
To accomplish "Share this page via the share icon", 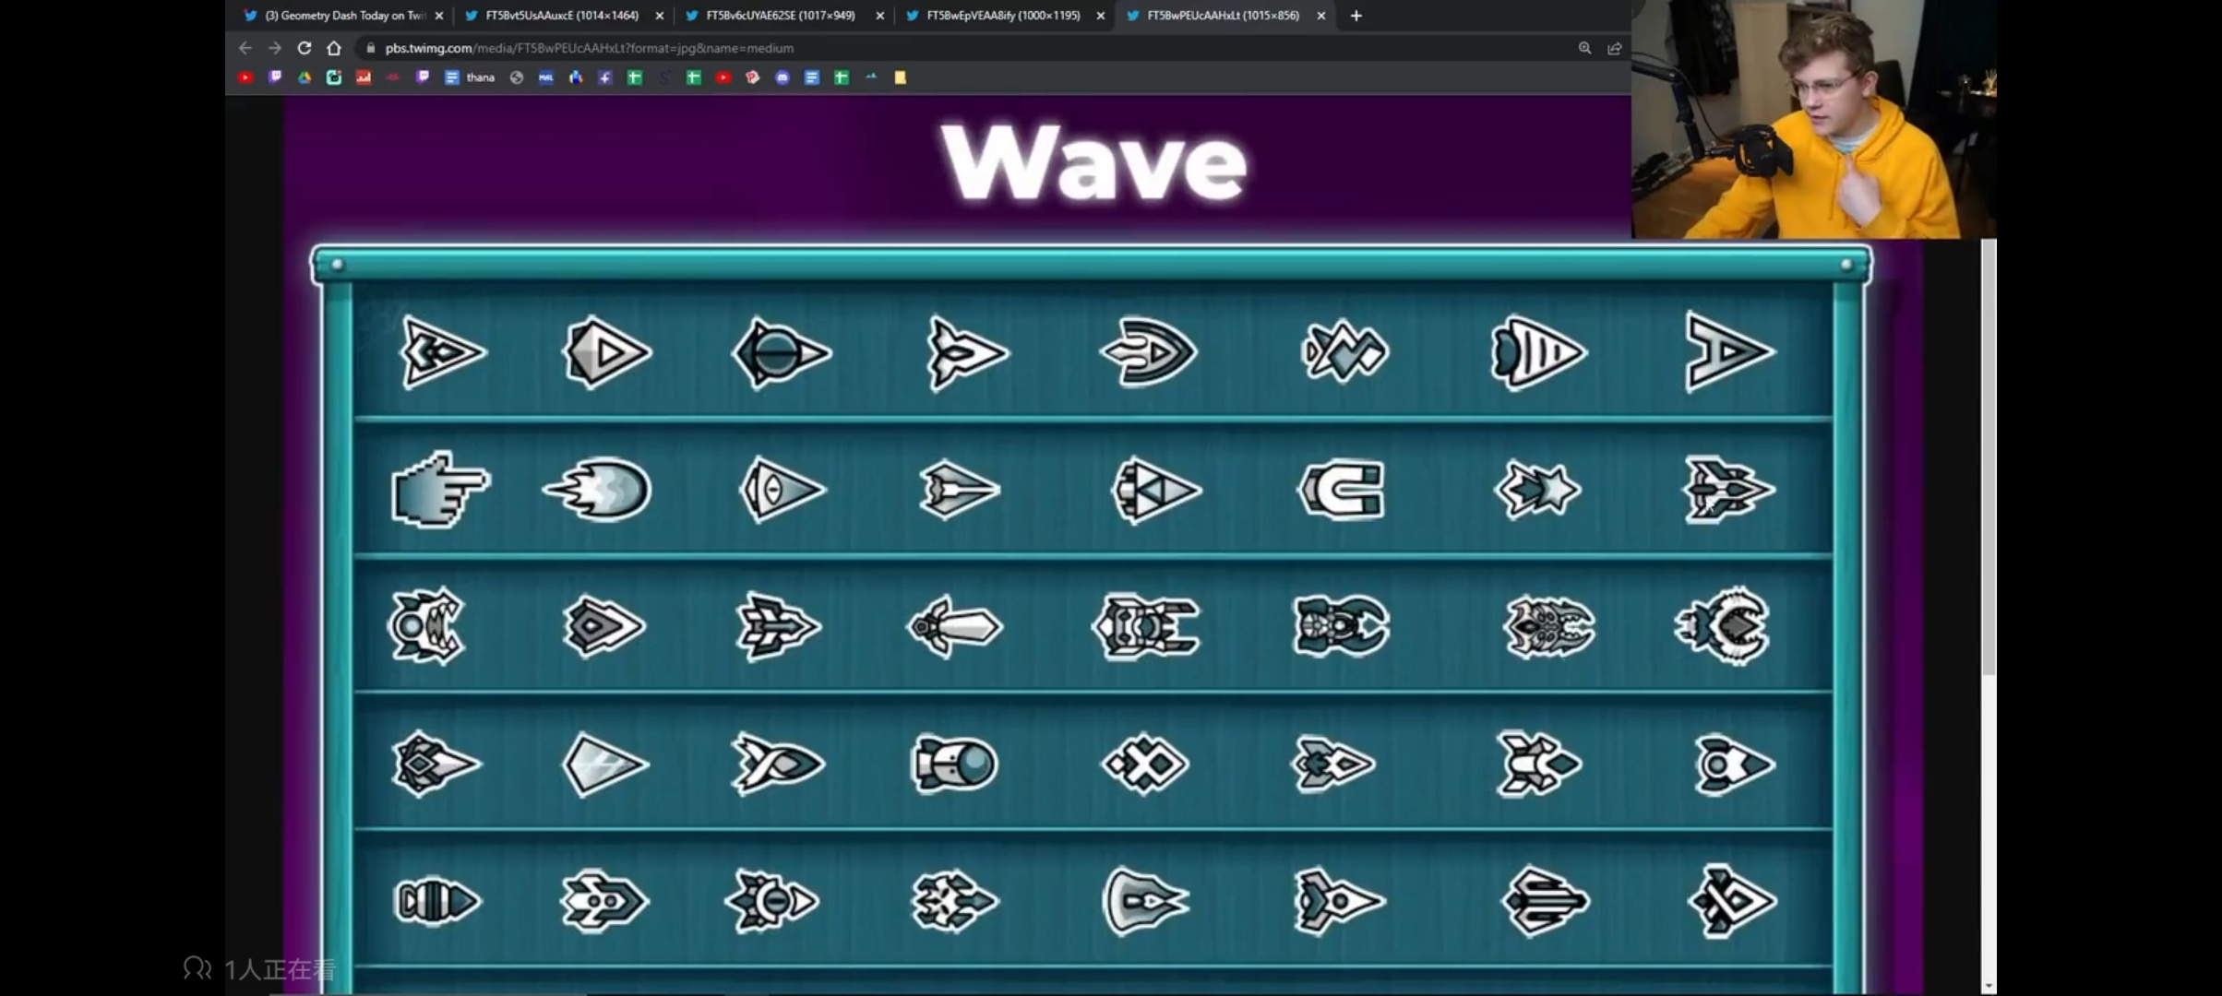I will [x=1614, y=48].
